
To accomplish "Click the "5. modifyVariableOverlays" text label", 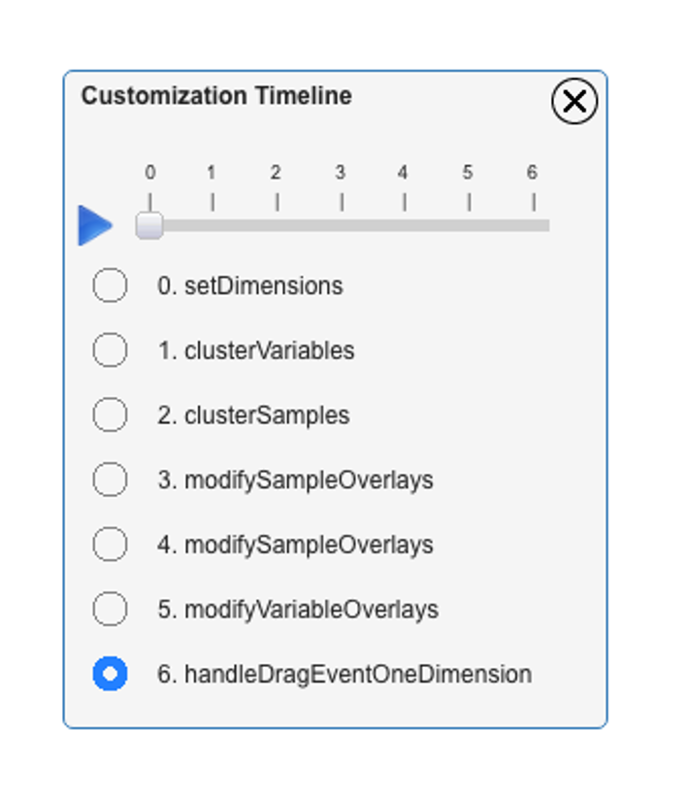I will pyautogui.click(x=298, y=610).
